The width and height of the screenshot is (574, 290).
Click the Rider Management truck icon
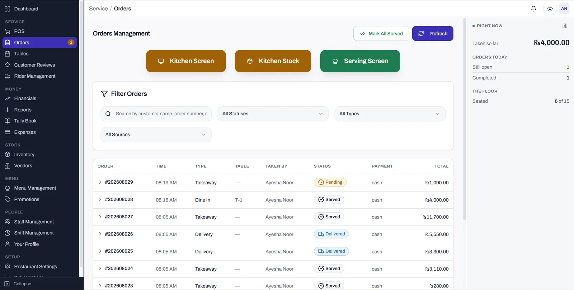[8, 76]
